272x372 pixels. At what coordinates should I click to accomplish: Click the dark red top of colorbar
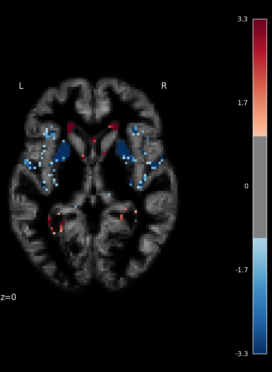pyautogui.click(x=260, y=28)
